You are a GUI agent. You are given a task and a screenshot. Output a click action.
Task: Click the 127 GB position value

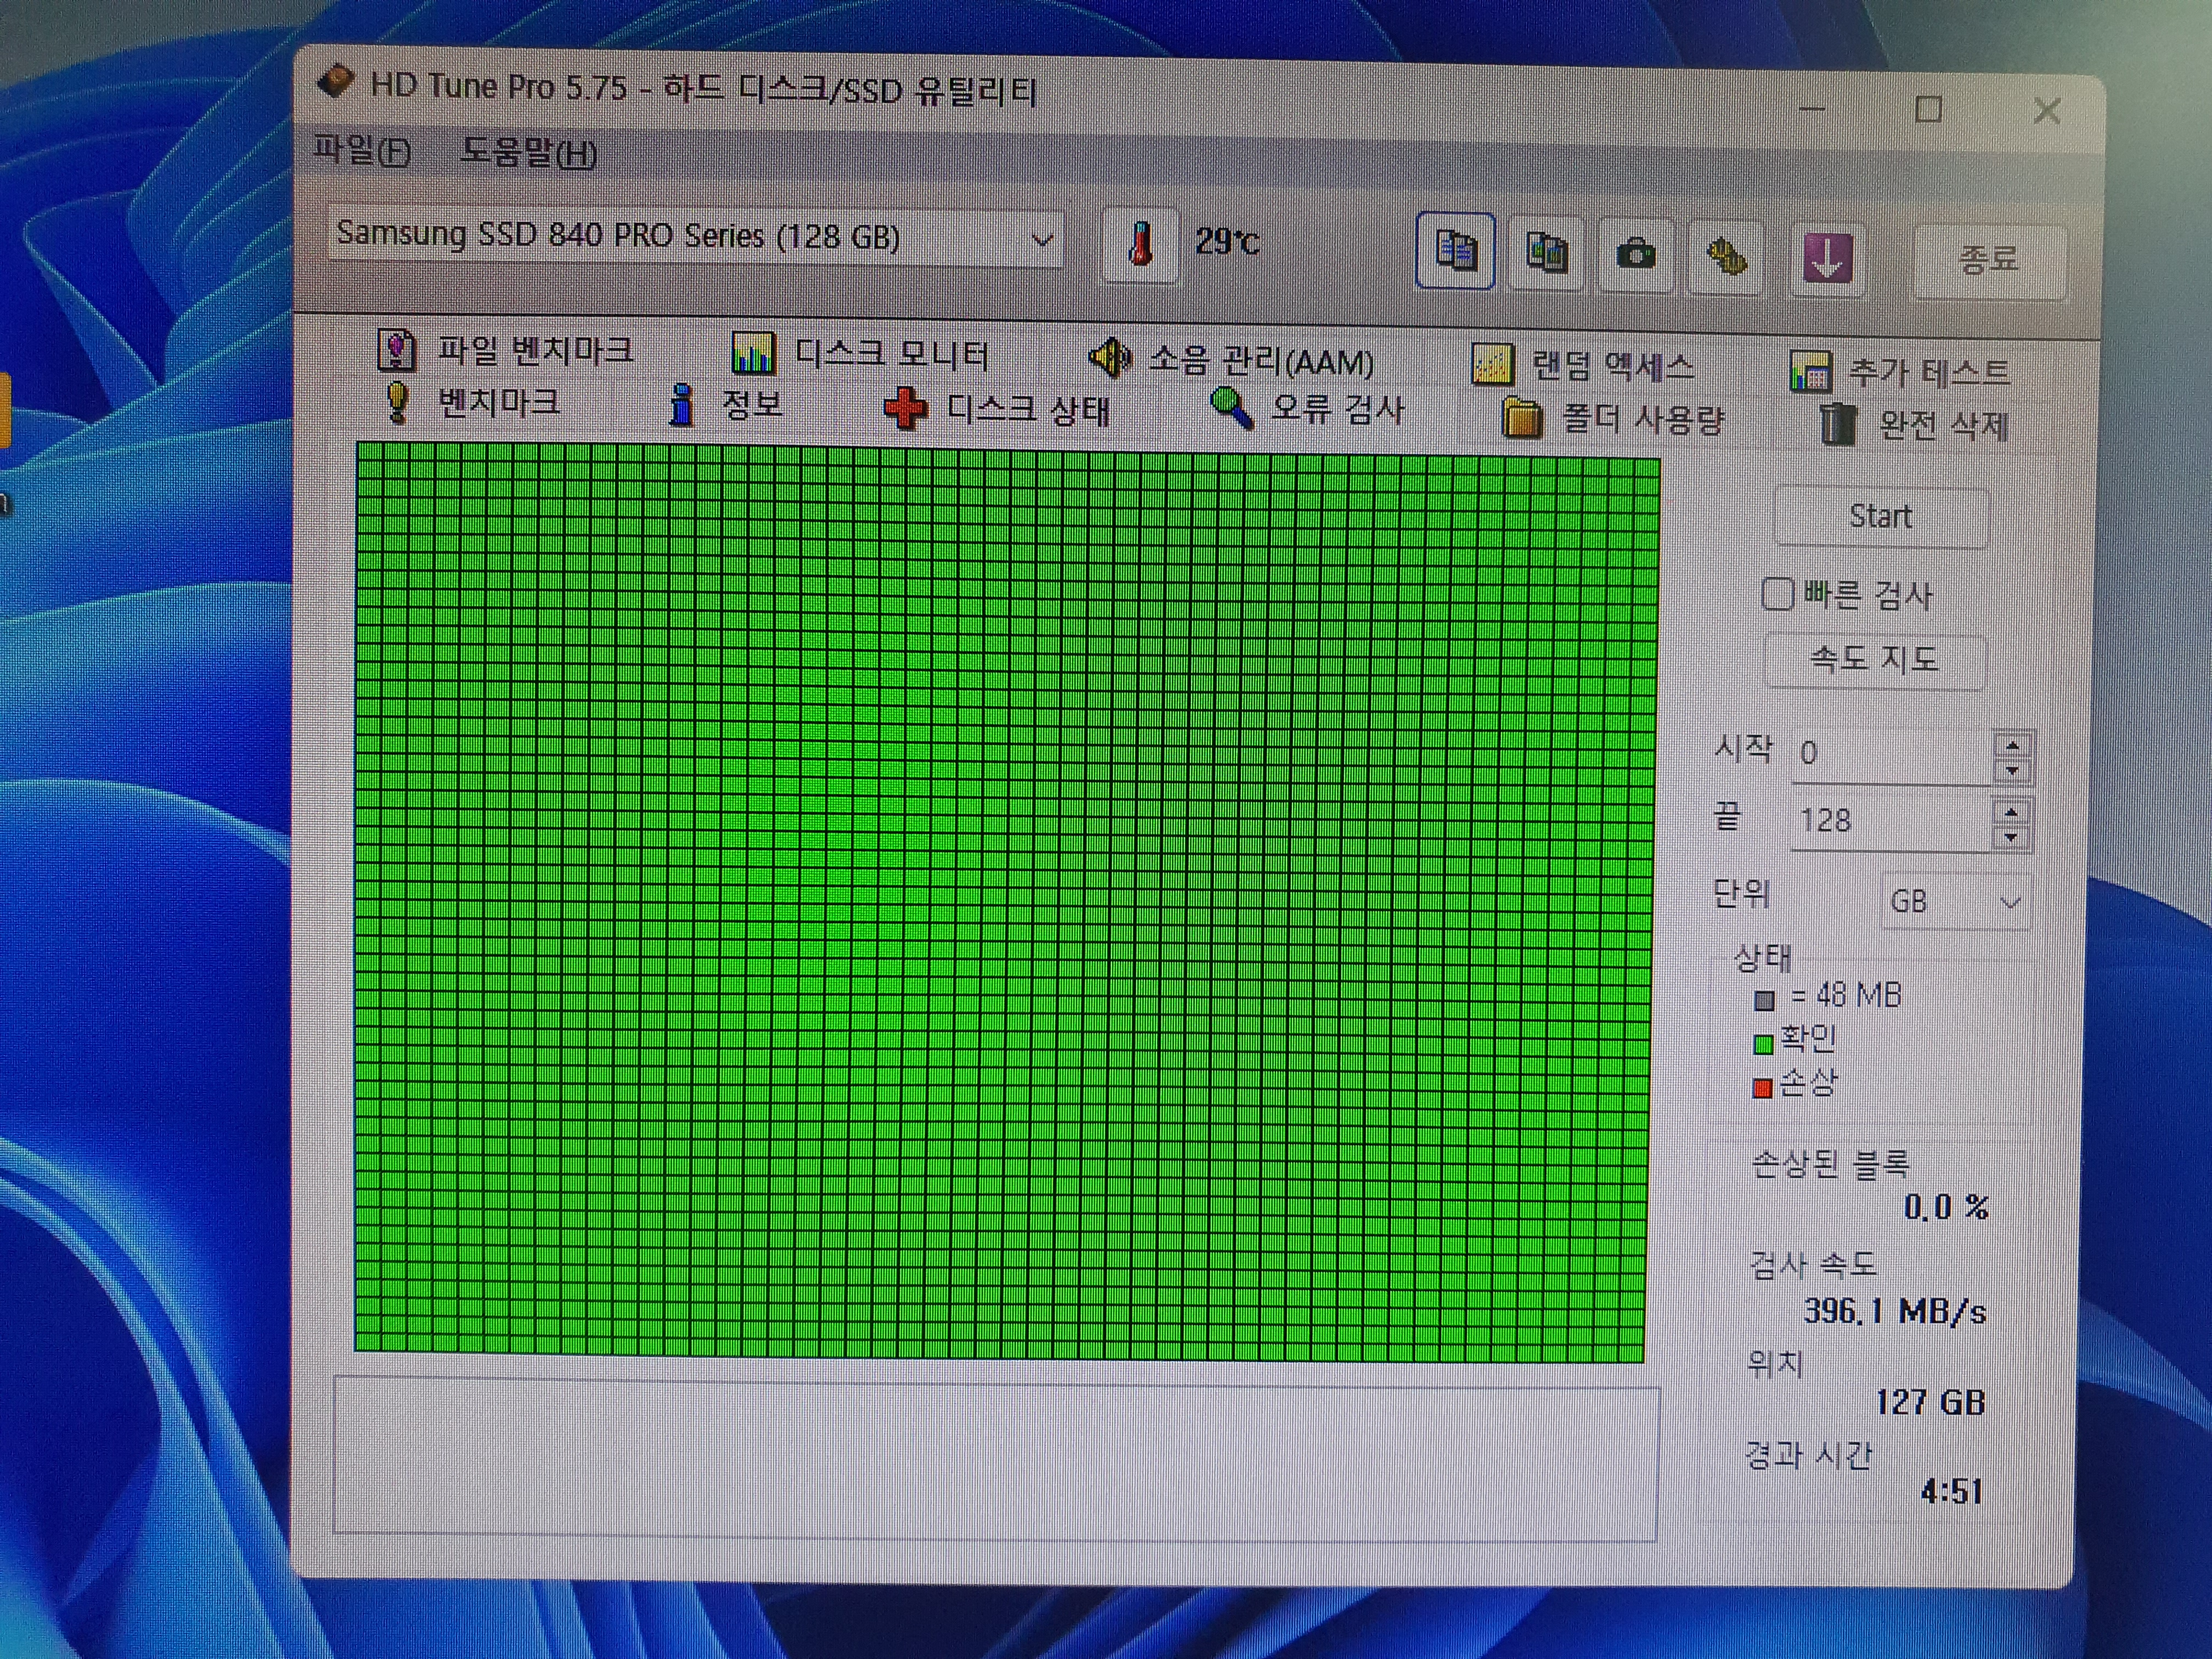point(1931,1402)
